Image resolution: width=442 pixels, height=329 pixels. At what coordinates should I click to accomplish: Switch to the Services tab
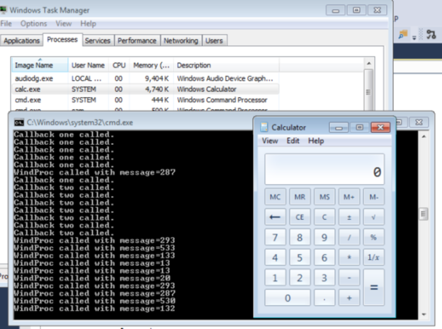98,41
